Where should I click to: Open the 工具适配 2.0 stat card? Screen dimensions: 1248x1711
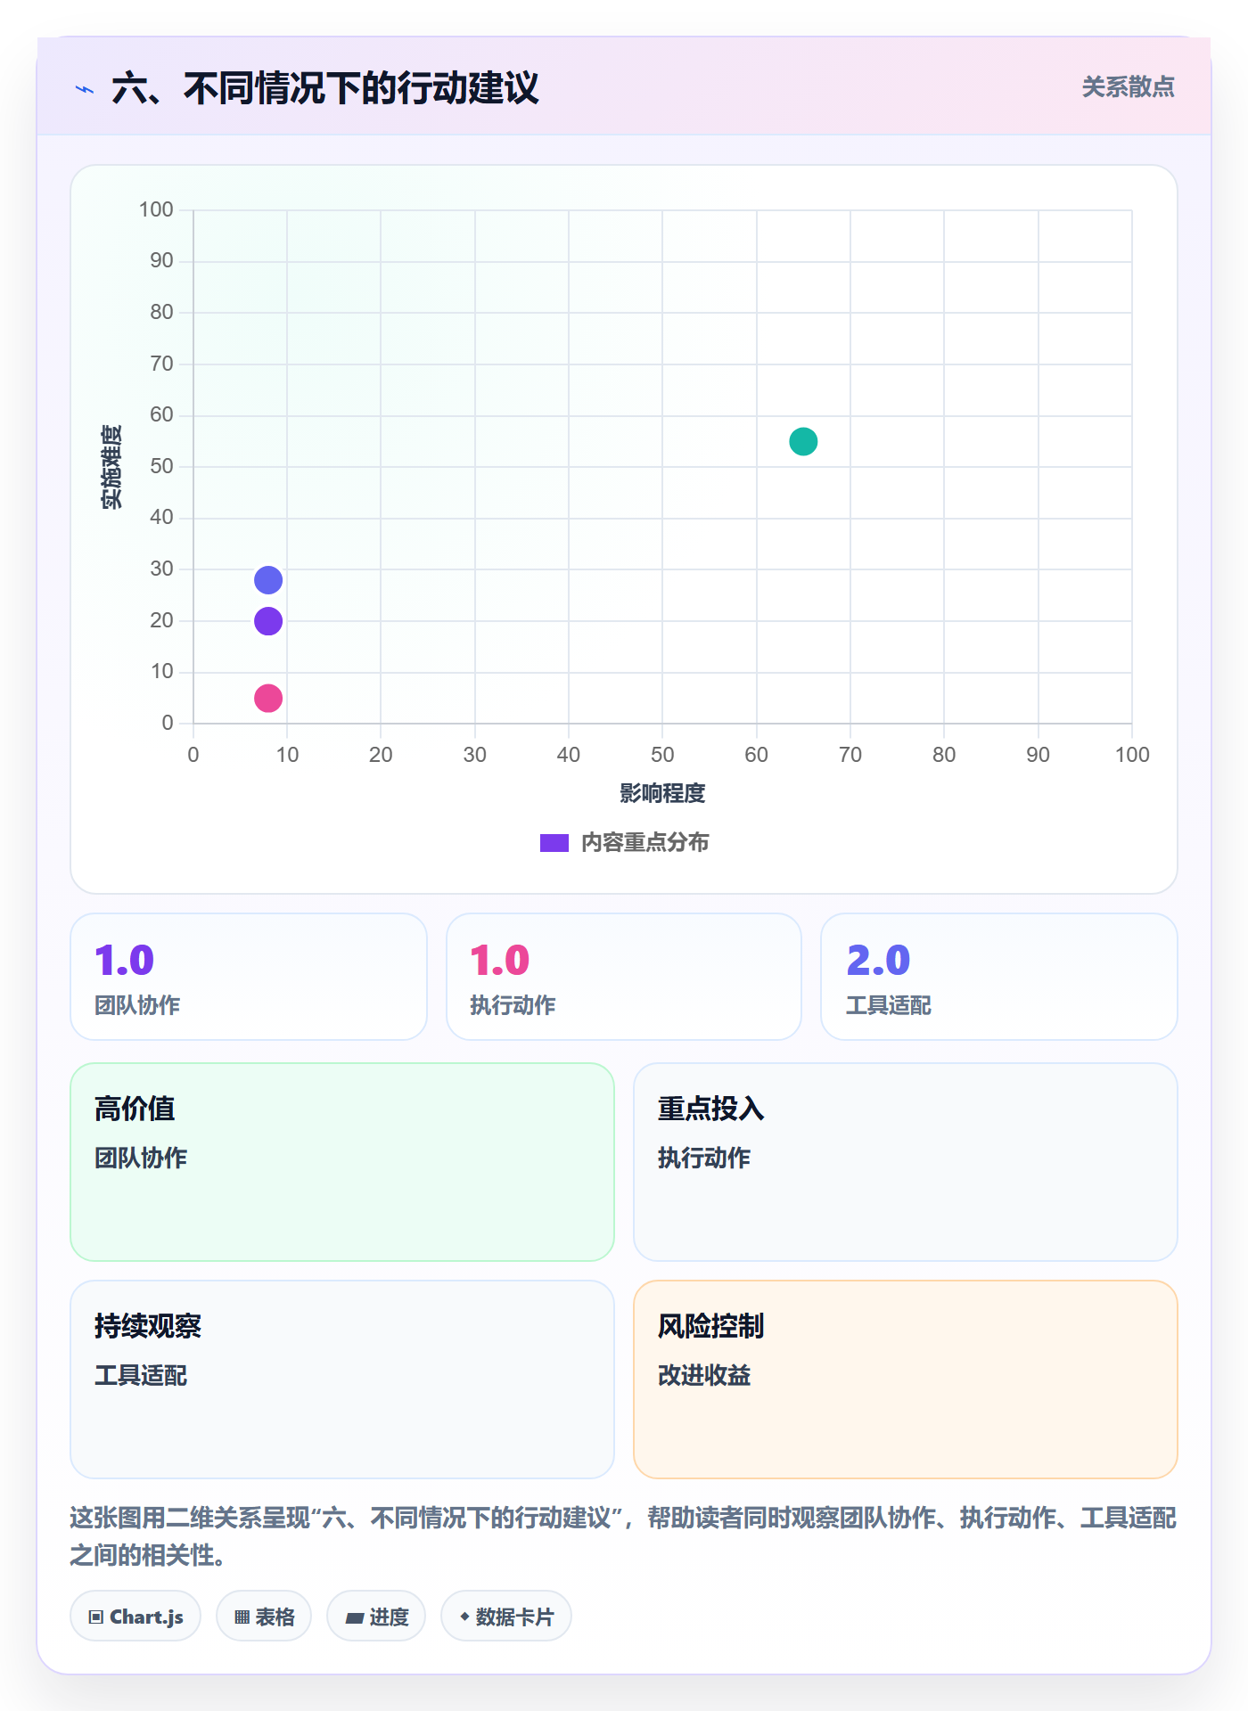click(999, 977)
